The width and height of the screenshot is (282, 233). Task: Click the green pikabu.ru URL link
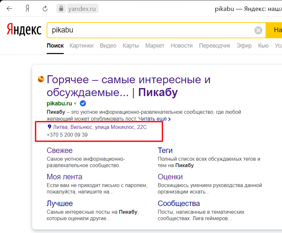click(x=59, y=103)
